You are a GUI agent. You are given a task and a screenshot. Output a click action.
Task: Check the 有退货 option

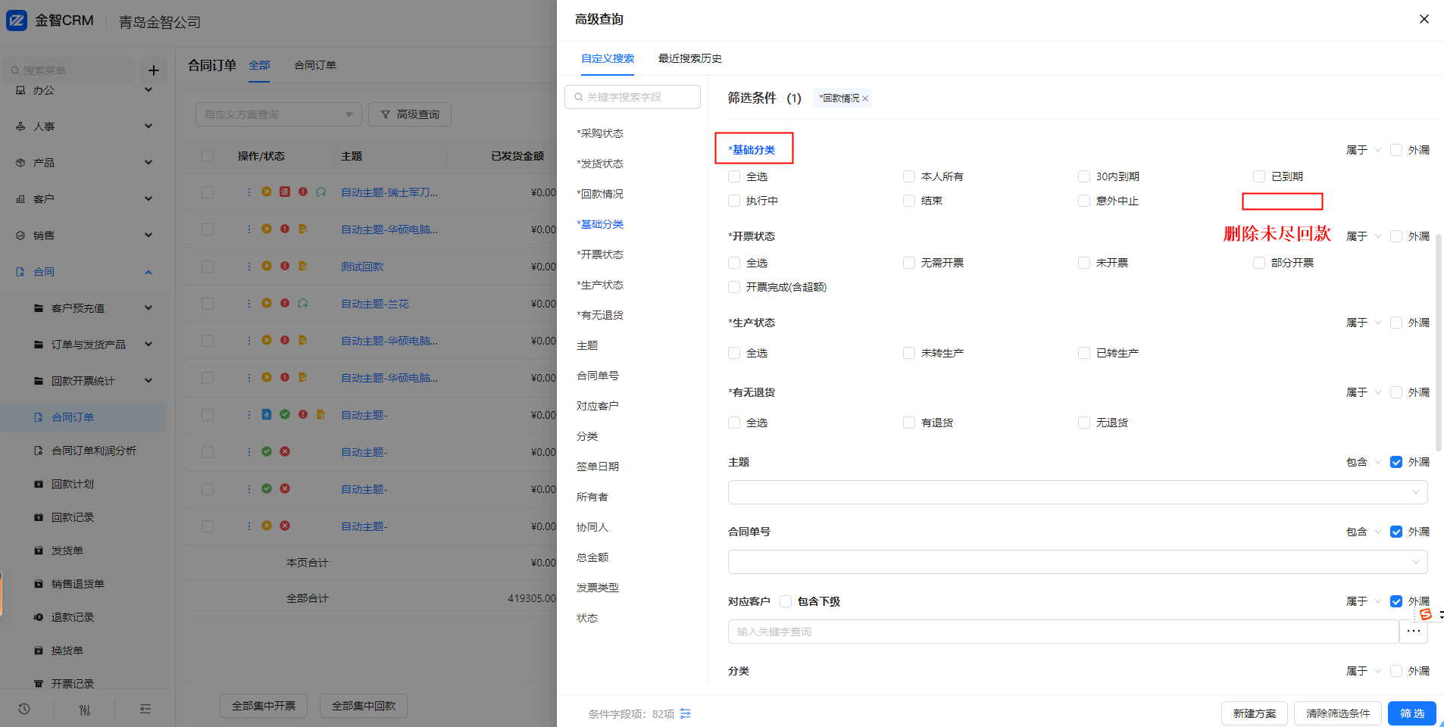pos(909,423)
